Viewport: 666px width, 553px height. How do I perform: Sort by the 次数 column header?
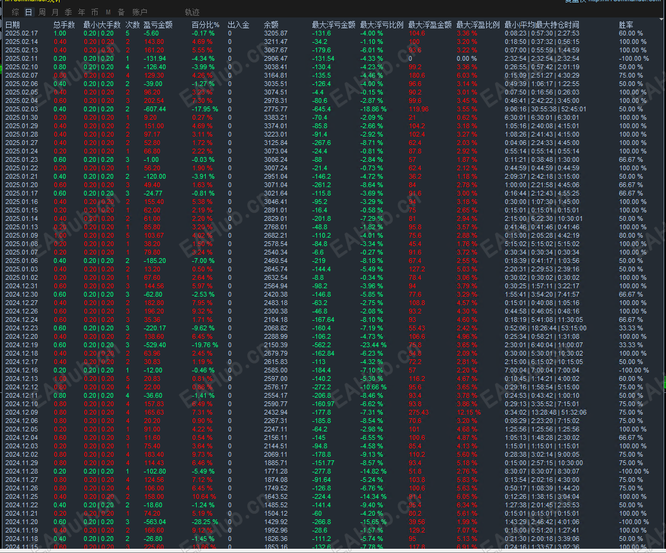coord(132,25)
